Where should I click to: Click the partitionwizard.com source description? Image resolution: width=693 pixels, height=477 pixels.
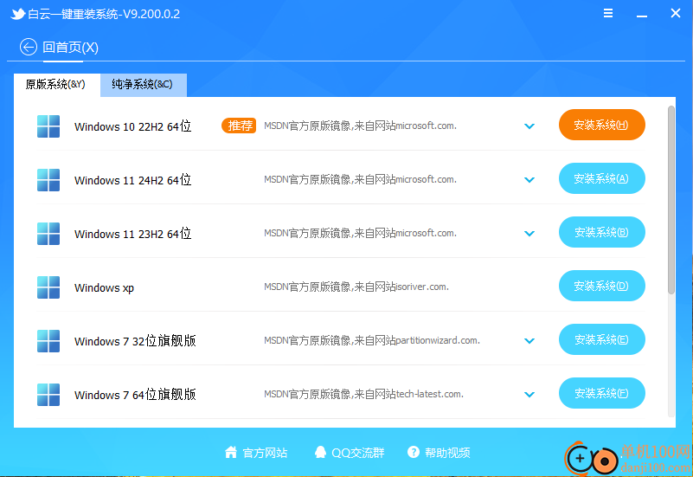click(372, 340)
